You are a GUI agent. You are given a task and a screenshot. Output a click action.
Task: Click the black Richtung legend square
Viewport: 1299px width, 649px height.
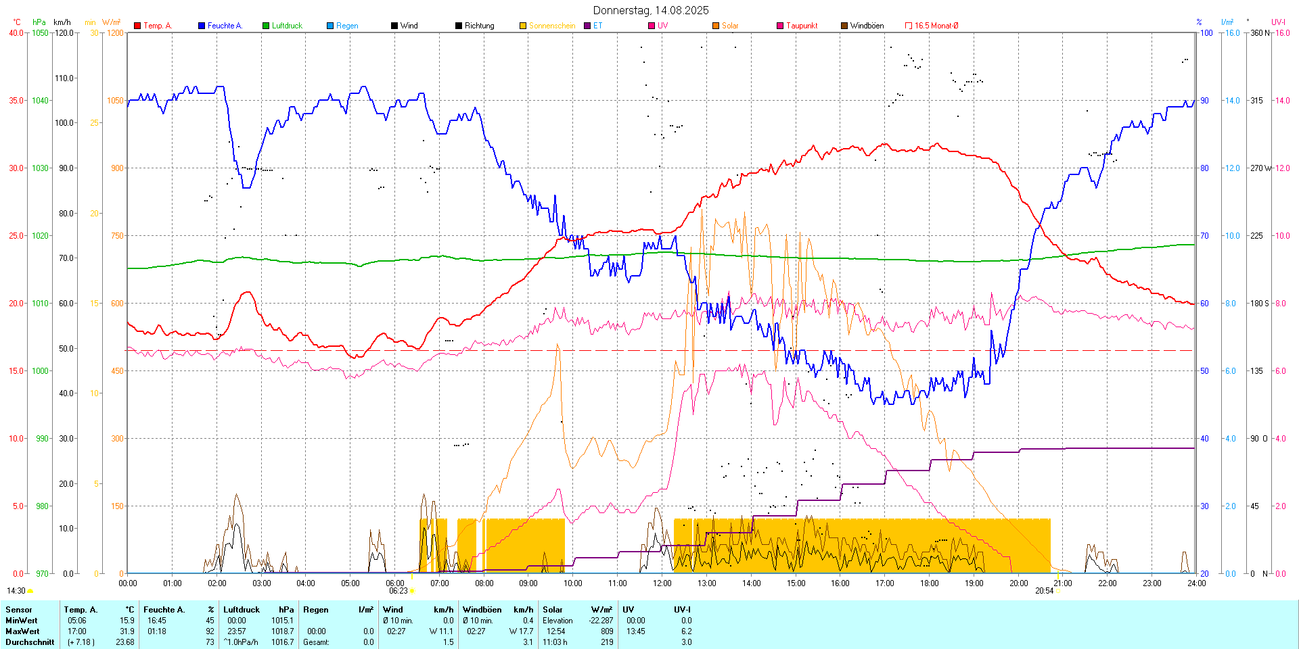tap(459, 26)
